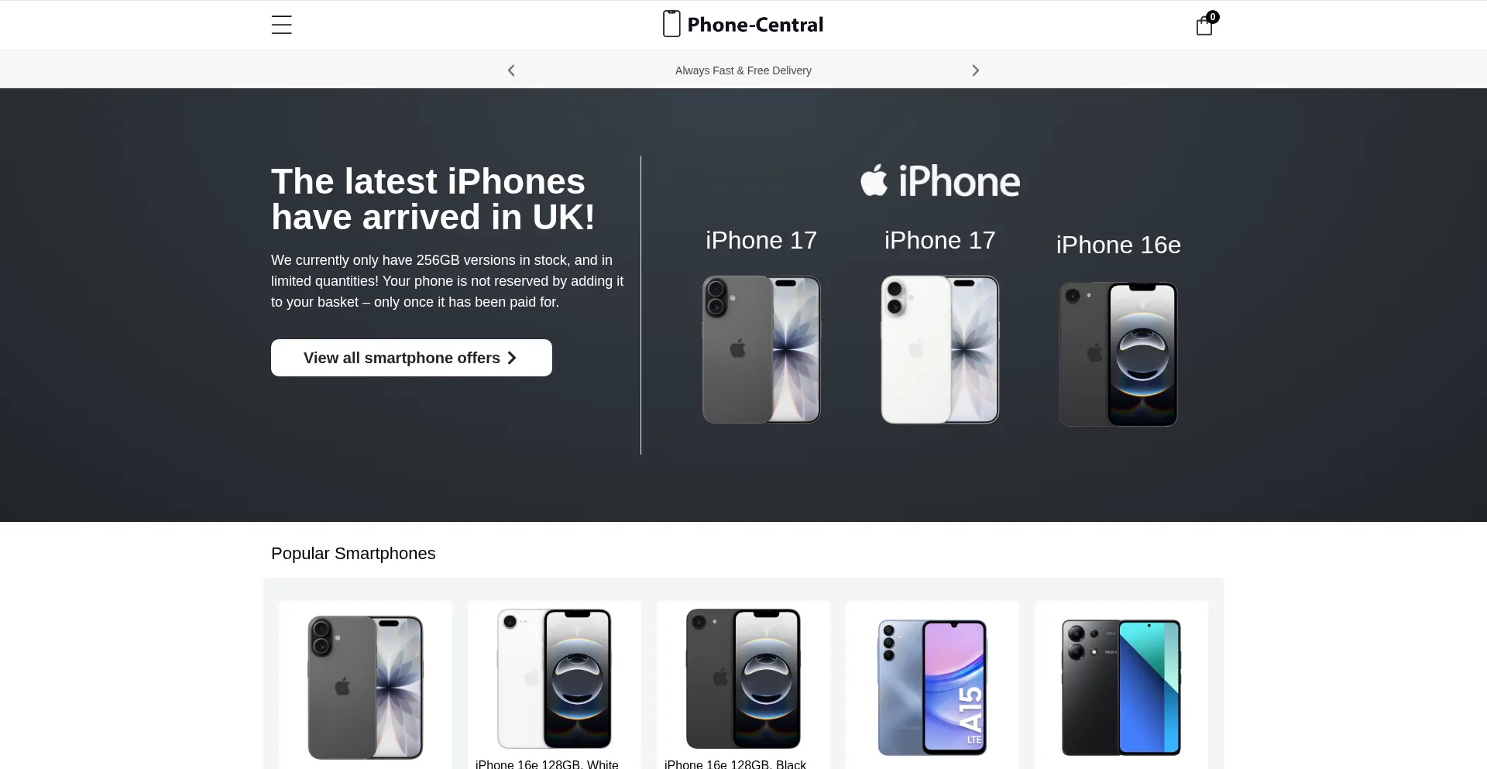The image size is (1487, 769).
Task: Show next announcement with right chevron
Action: point(976,70)
